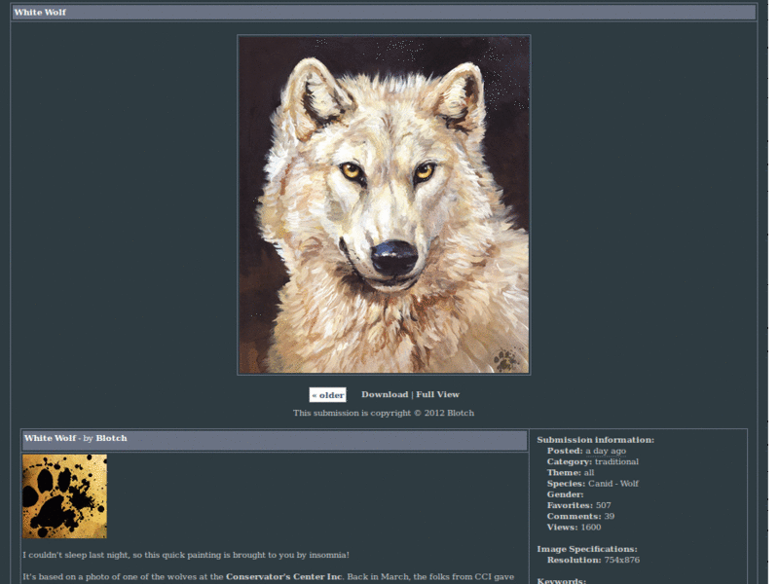779x584 pixels.
Task: Select the Favorites count 507
Action: point(603,505)
